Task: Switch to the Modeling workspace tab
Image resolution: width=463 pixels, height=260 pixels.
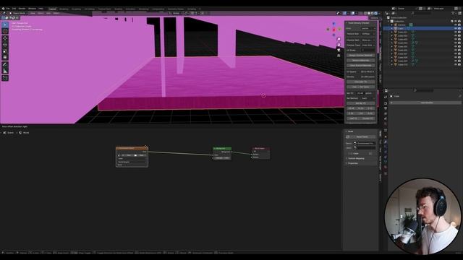Action: point(64,9)
